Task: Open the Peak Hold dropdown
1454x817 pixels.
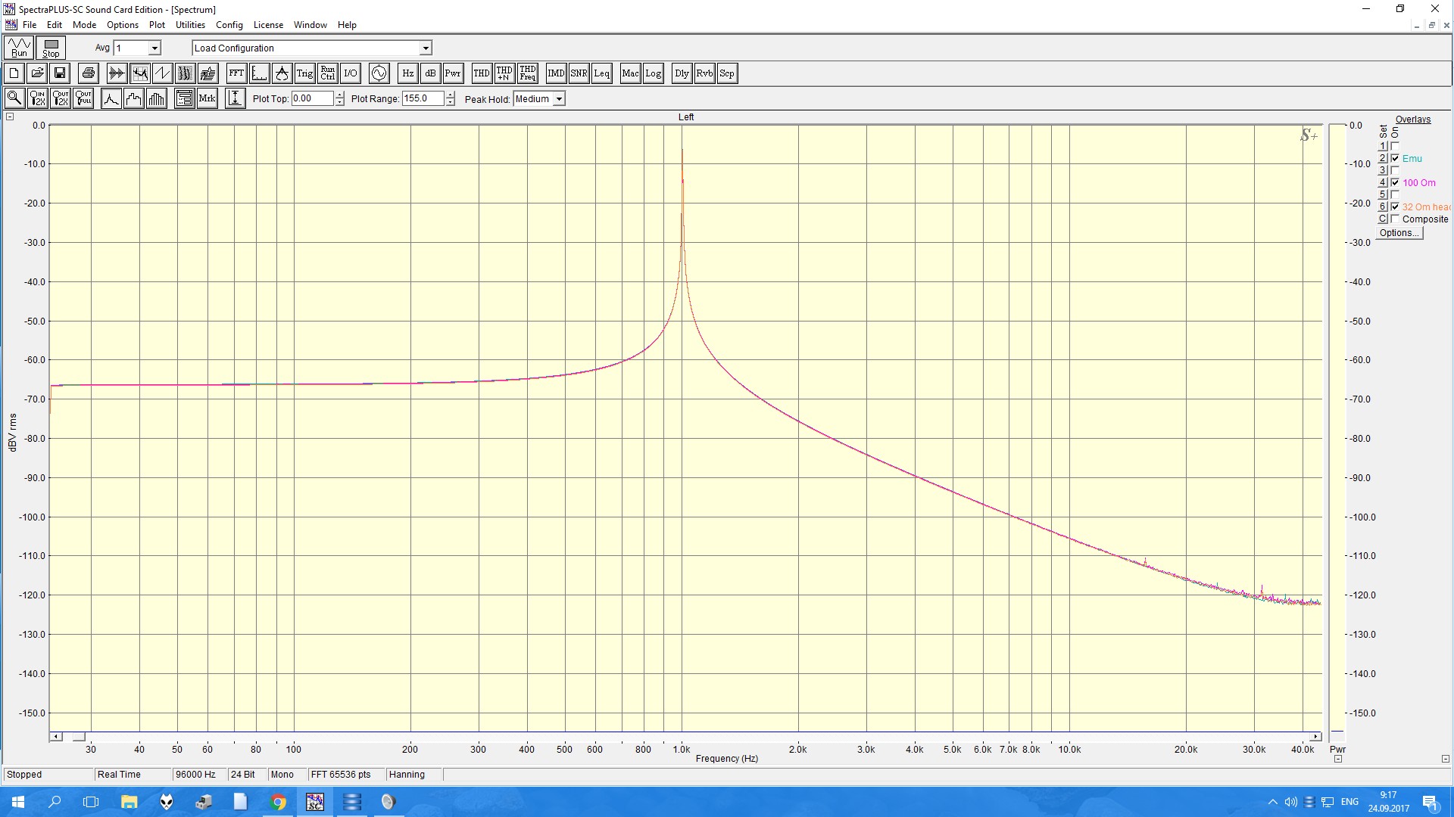Action: click(559, 99)
